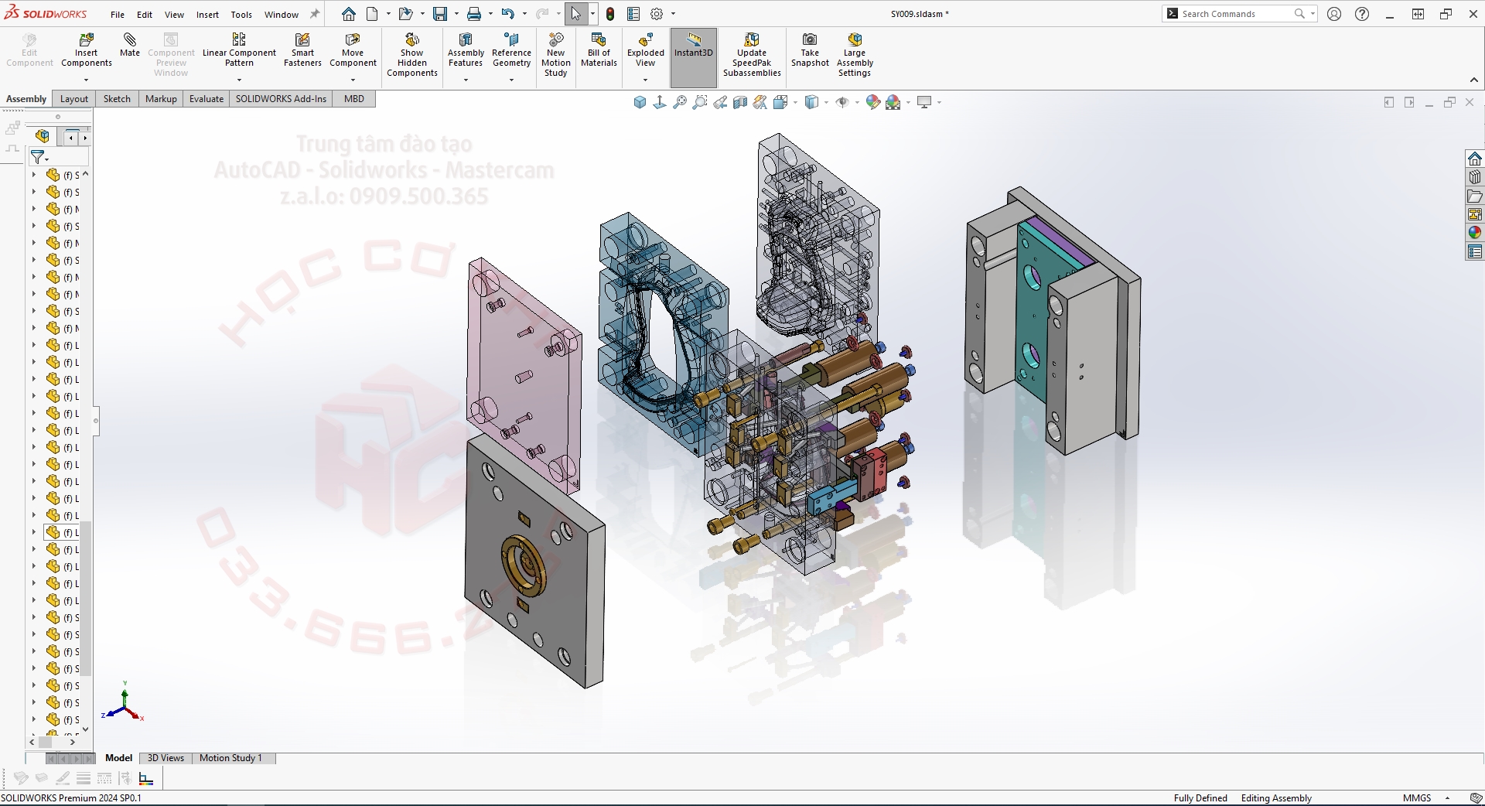The width and height of the screenshot is (1485, 806).
Task: Create a New Motion Study
Action: click(555, 55)
